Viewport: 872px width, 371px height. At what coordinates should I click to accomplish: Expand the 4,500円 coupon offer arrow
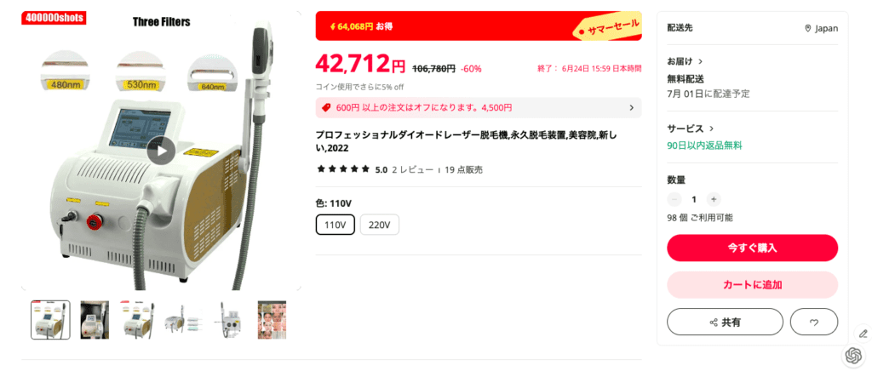(631, 108)
